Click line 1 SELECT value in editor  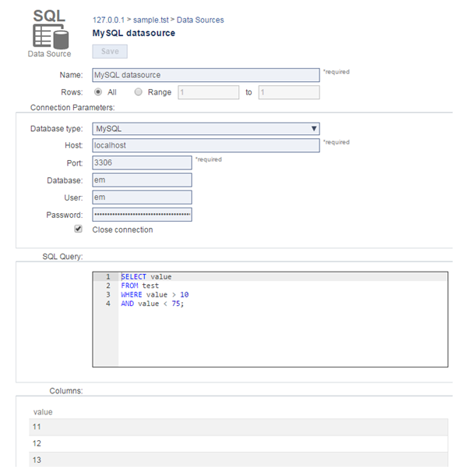tap(146, 276)
